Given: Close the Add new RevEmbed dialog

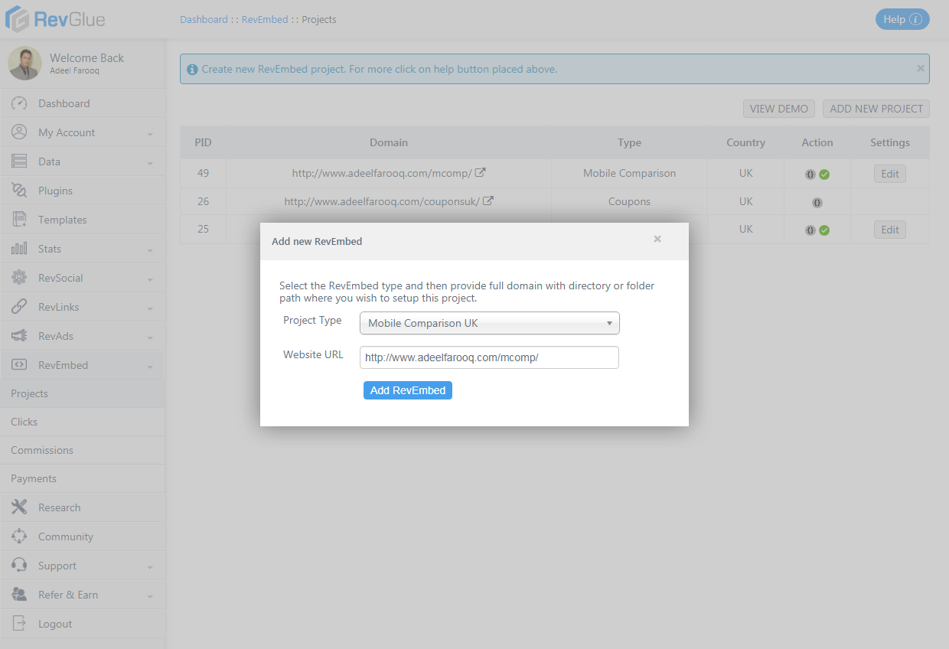Looking at the screenshot, I should click(657, 240).
